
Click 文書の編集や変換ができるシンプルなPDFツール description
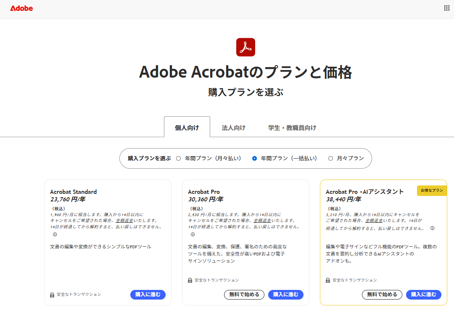(101, 247)
